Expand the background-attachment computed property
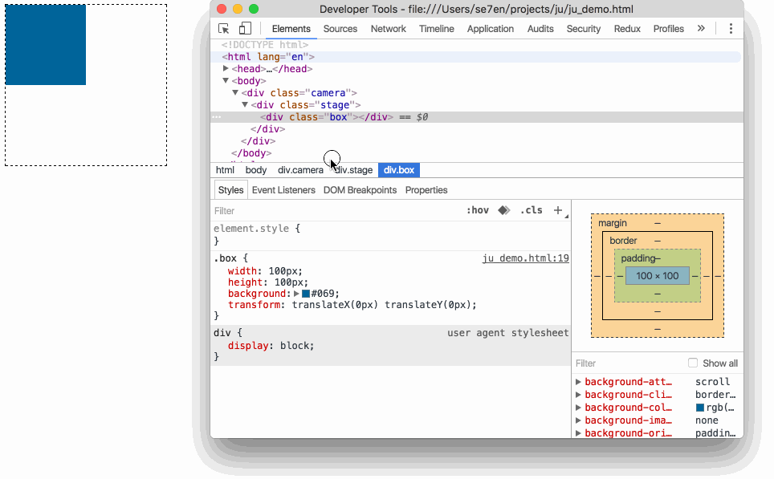The image size is (774, 479). click(579, 381)
